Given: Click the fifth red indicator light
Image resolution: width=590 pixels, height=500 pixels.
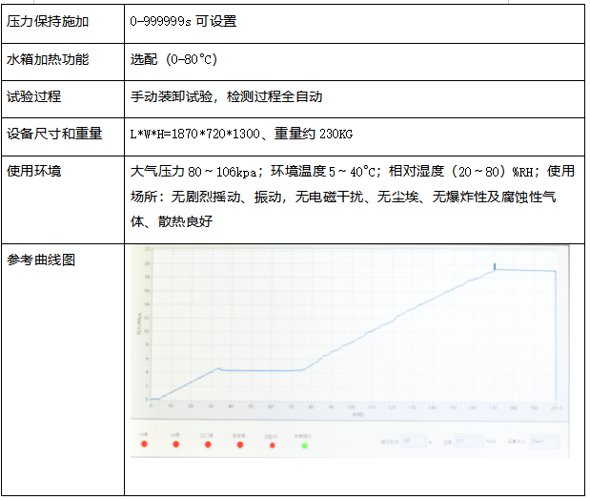Looking at the screenshot, I should [x=273, y=445].
